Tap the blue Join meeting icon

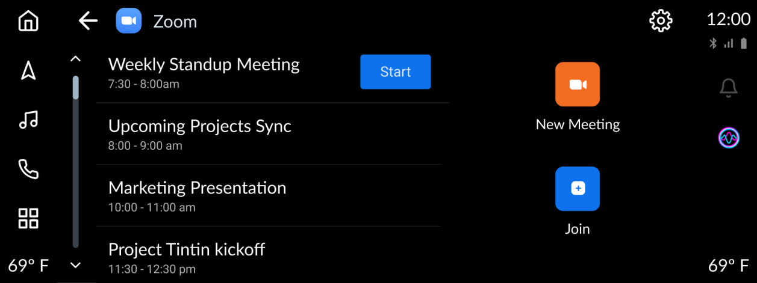point(577,189)
